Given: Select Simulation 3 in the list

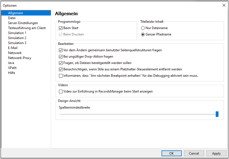Looking at the screenshot, I should pos(17,43).
